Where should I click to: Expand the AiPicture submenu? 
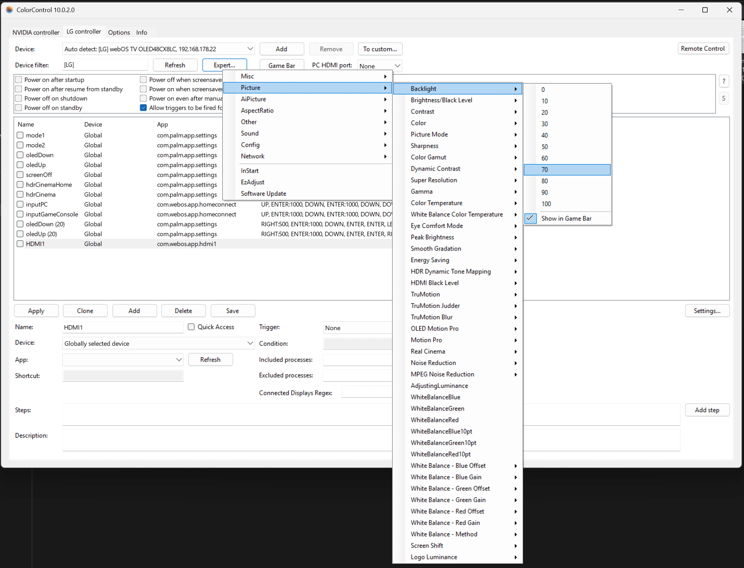pos(308,99)
